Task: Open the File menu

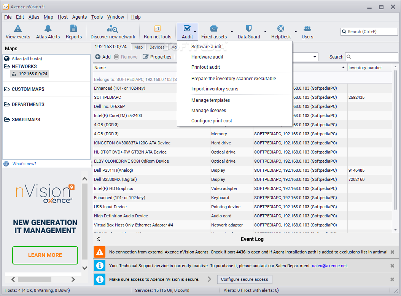Action: [x=8, y=17]
